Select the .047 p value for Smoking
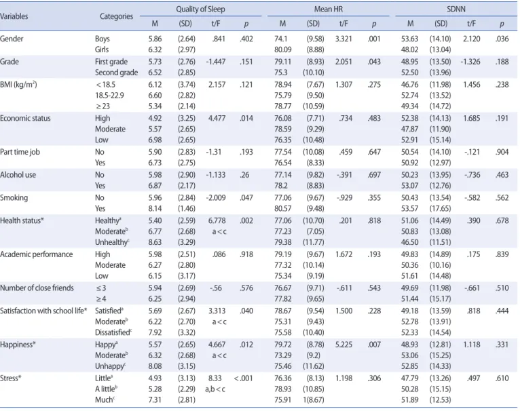This screenshot has width=520, height=411. click(x=246, y=197)
